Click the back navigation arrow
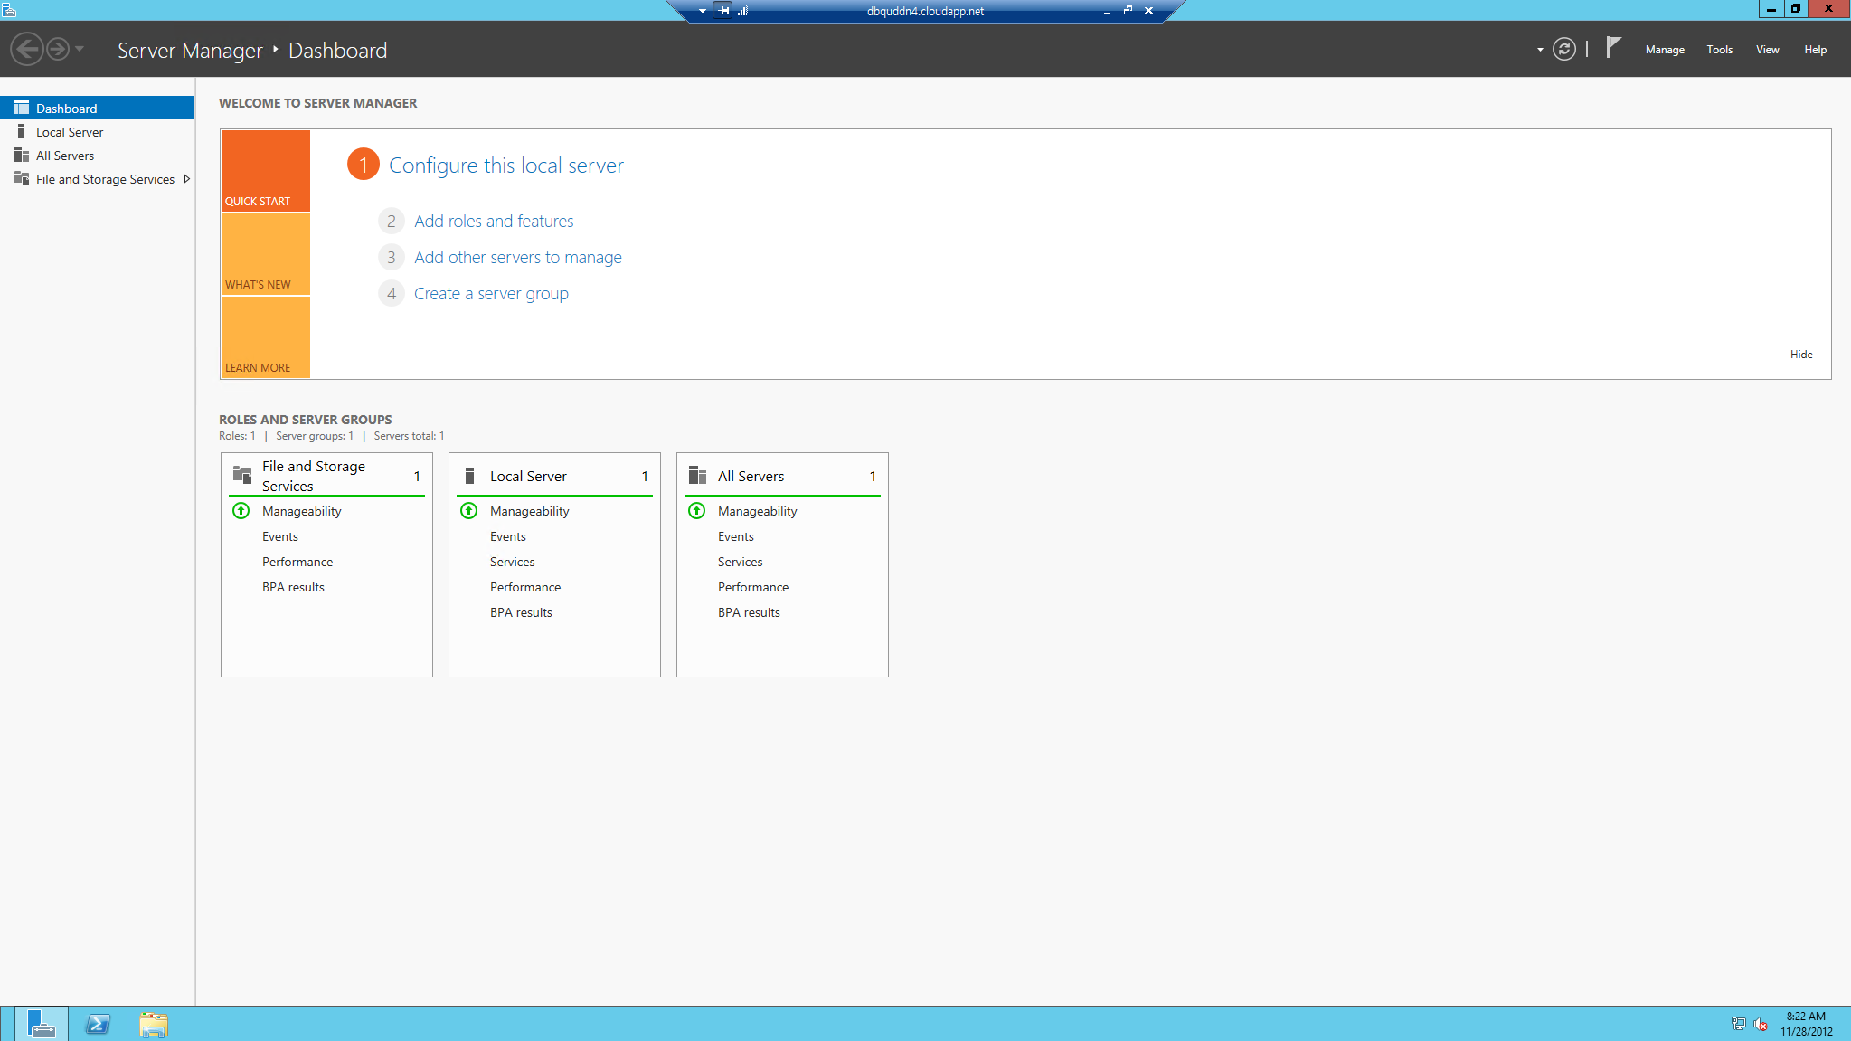1851x1041 pixels. coord(27,49)
